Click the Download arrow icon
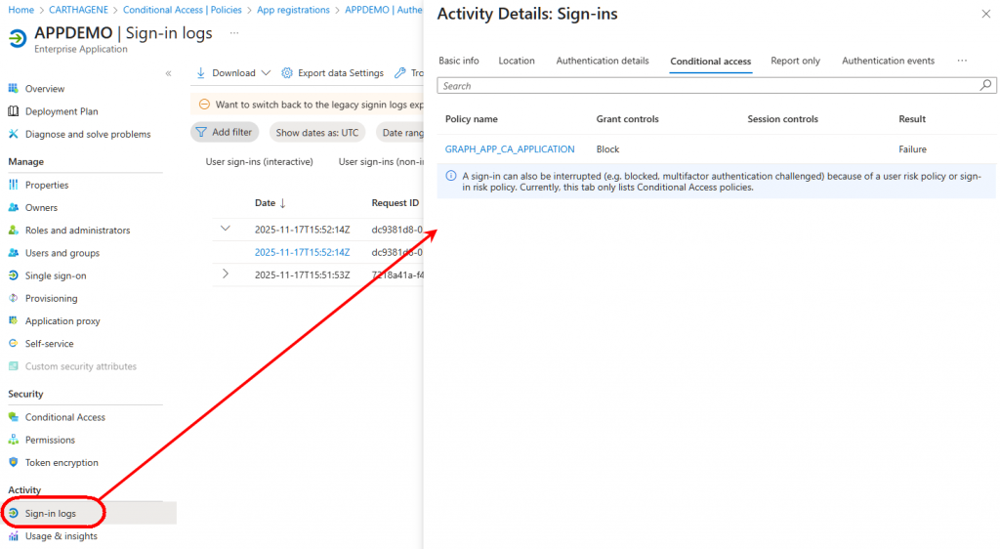Image resolution: width=1000 pixels, height=549 pixels. coord(201,72)
